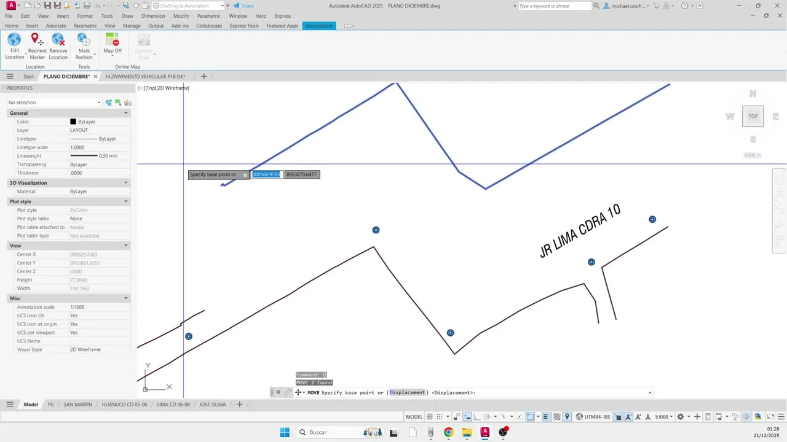The image size is (787, 442).
Task: Click the ViewCube TOP face
Action: [753, 116]
